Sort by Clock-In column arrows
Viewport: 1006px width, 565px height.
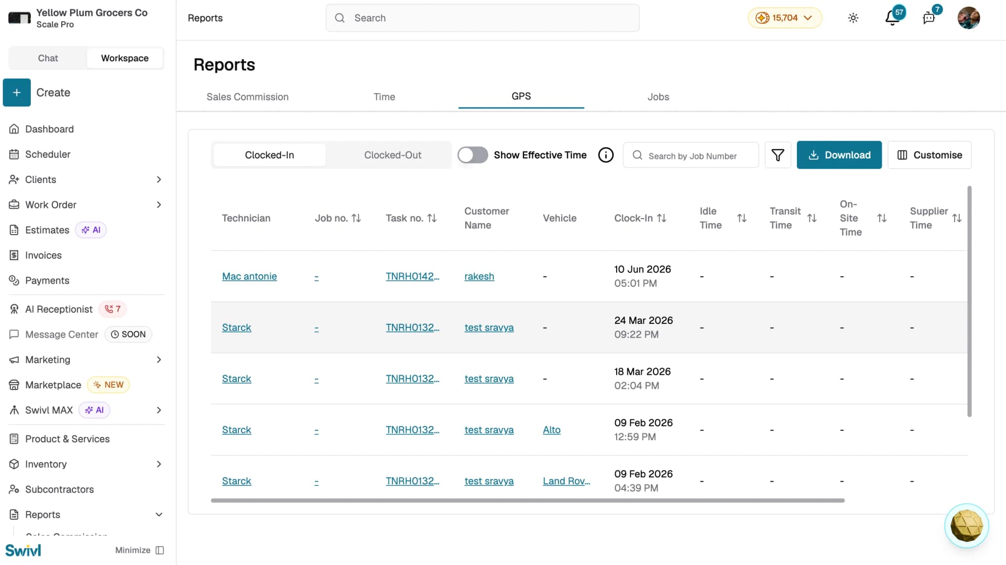click(x=662, y=218)
